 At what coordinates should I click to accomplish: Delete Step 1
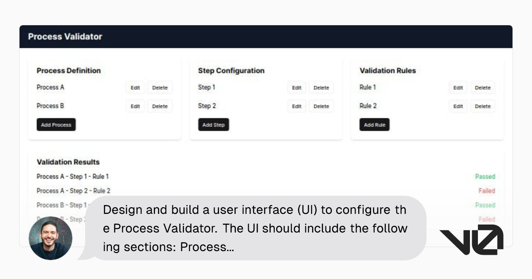[x=321, y=87]
